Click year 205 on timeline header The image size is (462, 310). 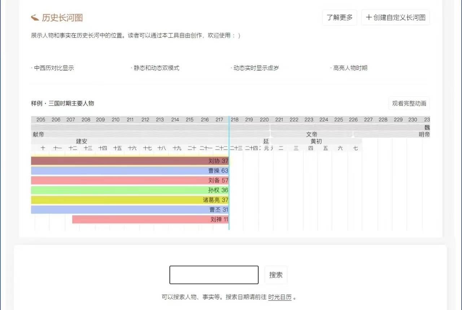click(x=41, y=120)
